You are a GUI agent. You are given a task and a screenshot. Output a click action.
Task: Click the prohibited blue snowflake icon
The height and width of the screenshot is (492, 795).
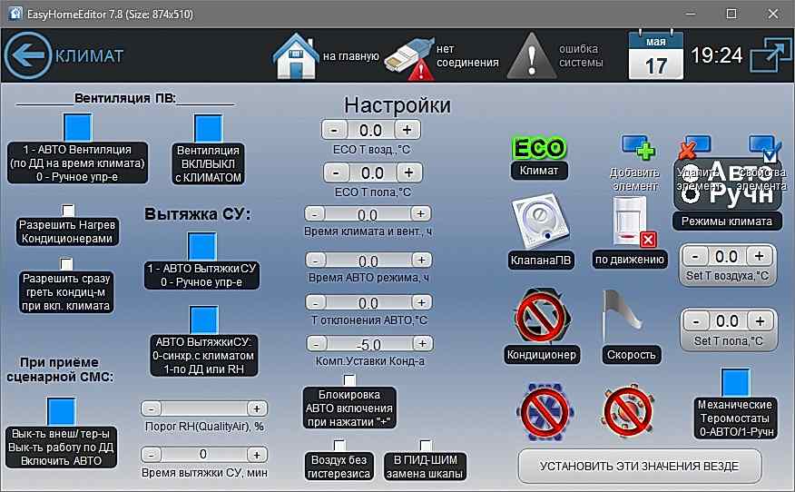545,411
